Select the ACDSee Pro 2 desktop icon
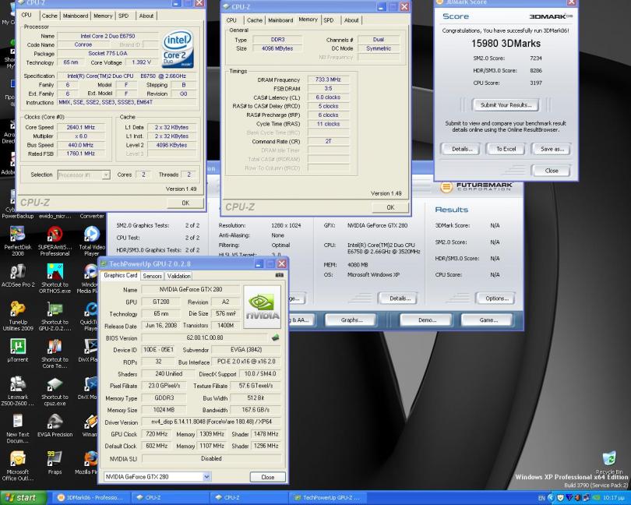Image resolution: width=631 pixels, height=505 pixels. click(x=18, y=276)
